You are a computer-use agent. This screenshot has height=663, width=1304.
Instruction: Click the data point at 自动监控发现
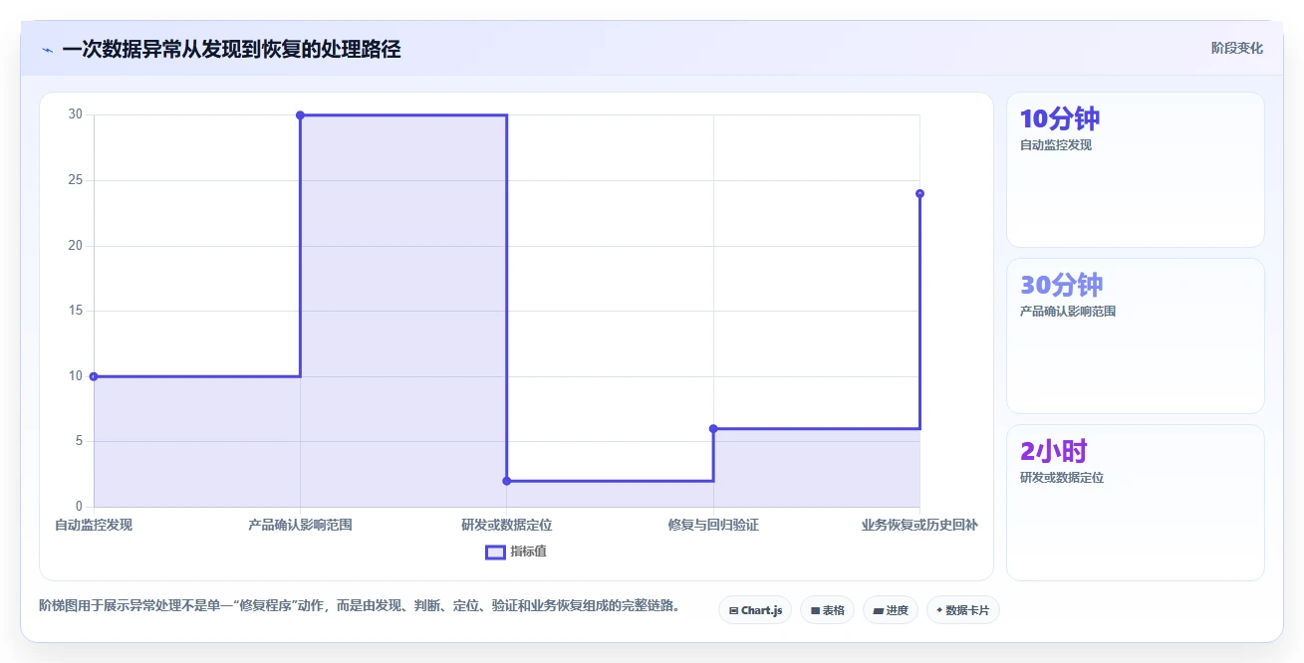coord(94,376)
